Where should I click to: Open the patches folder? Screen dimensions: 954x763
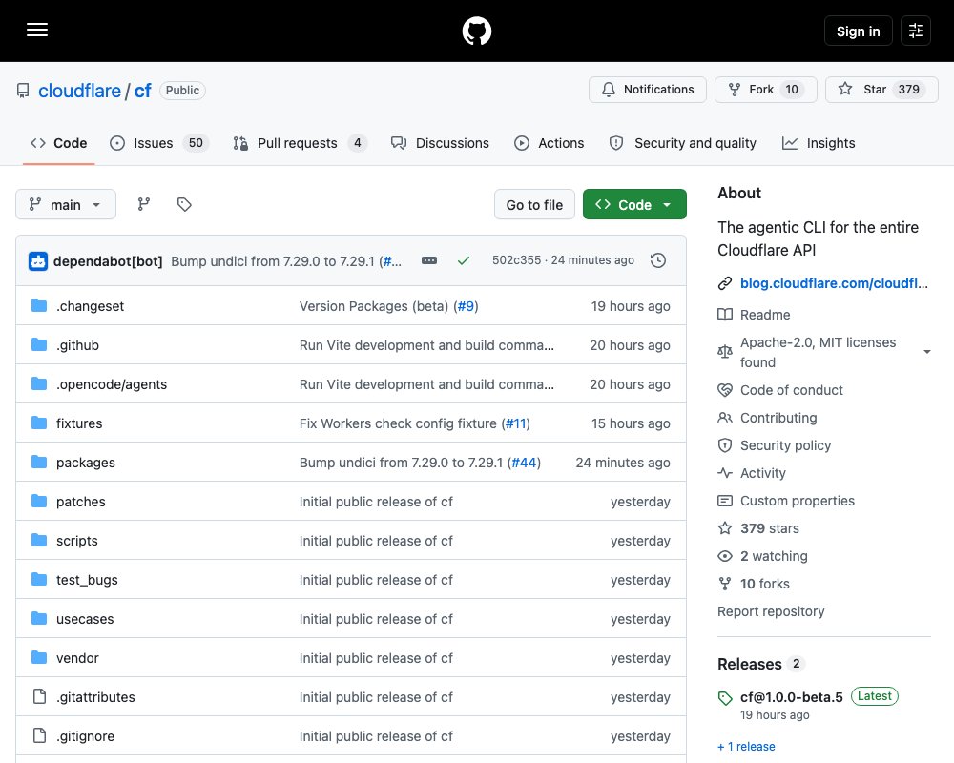click(81, 502)
